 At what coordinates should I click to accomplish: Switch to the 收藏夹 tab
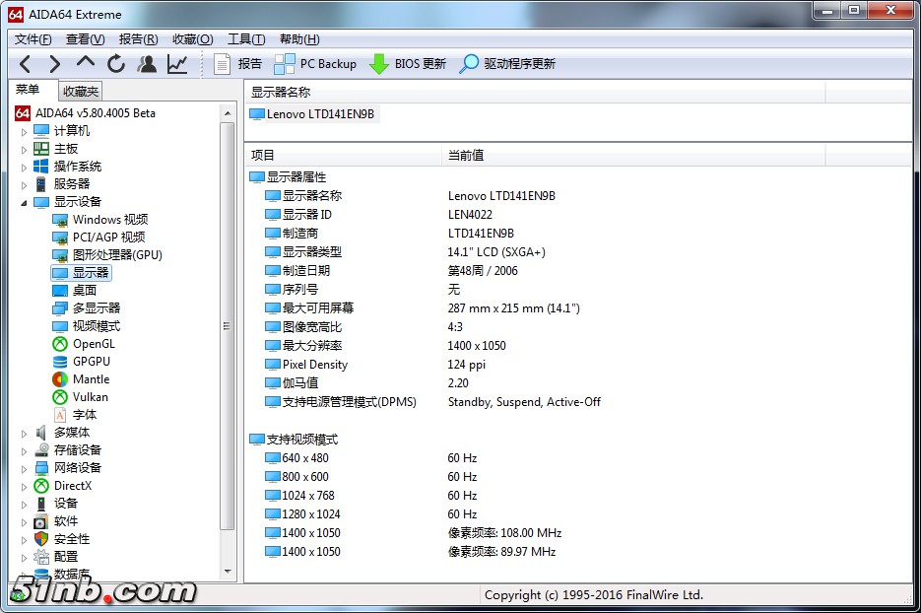(81, 92)
